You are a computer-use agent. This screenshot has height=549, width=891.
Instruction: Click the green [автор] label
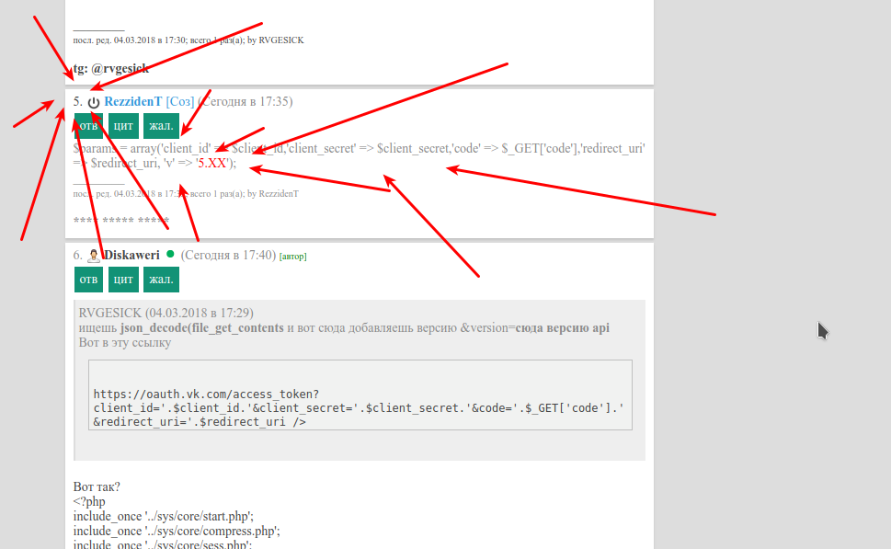(x=292, y=256)
